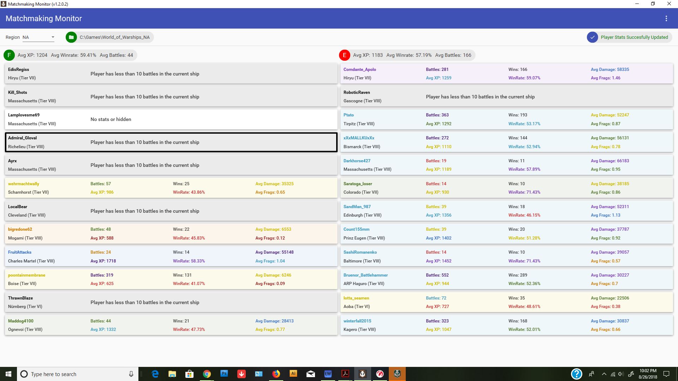Viewport: 678px width, 381px height.
Task: Open lotta_seamen player name
Action: pos(356,298)
